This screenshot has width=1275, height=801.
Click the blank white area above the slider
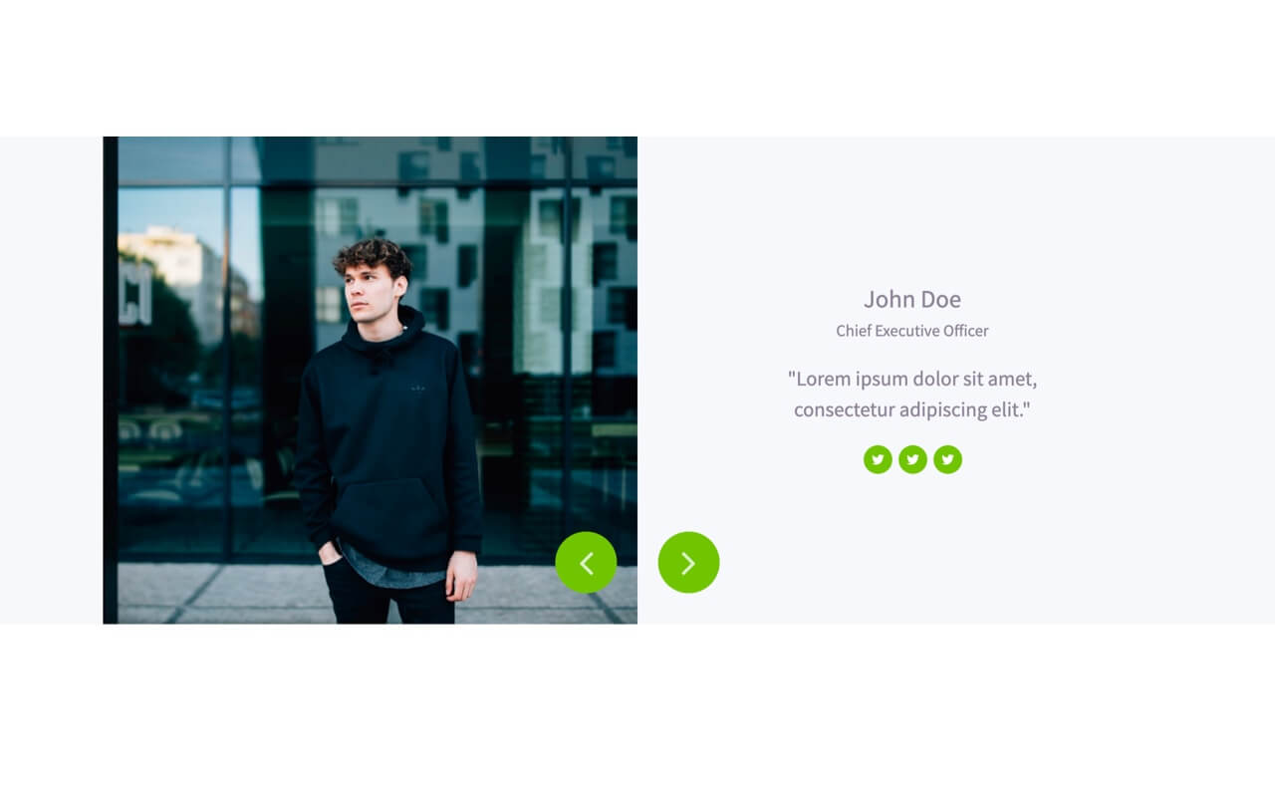pos(637,68)
